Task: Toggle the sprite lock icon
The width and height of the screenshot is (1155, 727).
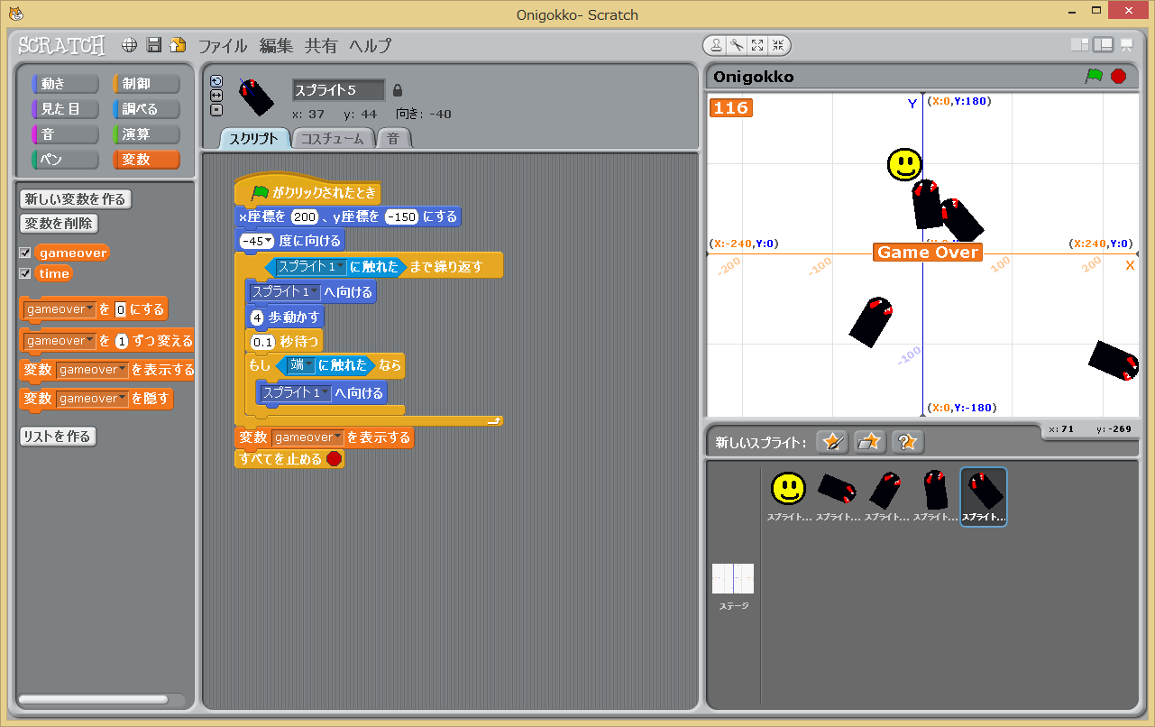Action: tap(398, 90)
